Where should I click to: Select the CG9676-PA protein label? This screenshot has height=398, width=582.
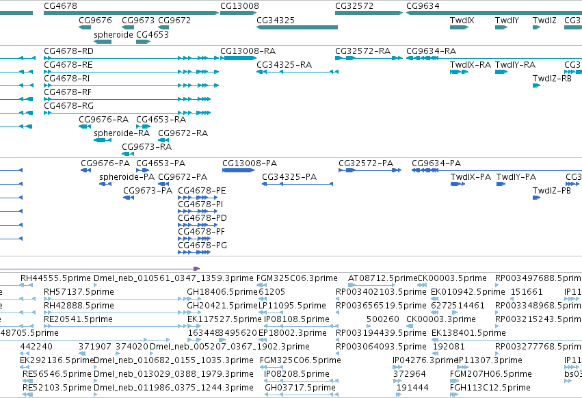pyautogui.click(x=105, y=163)
